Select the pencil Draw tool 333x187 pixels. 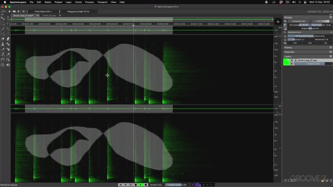click(x=3, y=49)
